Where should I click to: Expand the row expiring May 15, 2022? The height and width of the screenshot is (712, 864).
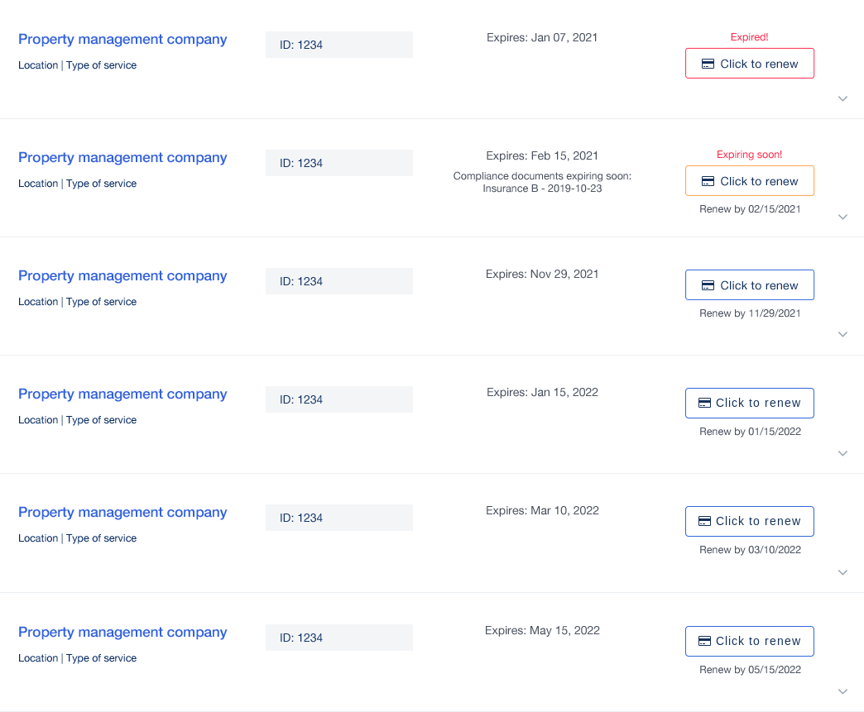[x=842, y=691]
